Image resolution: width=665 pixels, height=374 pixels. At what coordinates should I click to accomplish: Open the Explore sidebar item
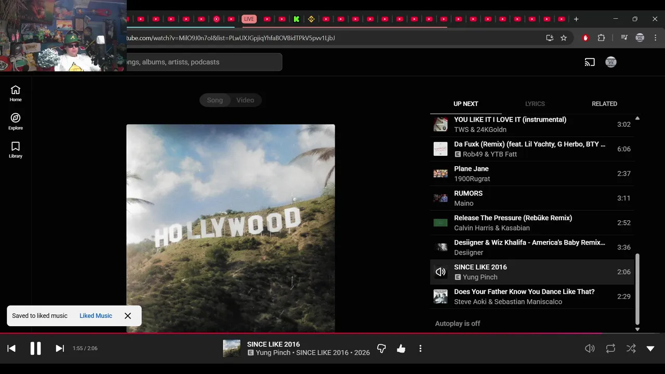16,122
